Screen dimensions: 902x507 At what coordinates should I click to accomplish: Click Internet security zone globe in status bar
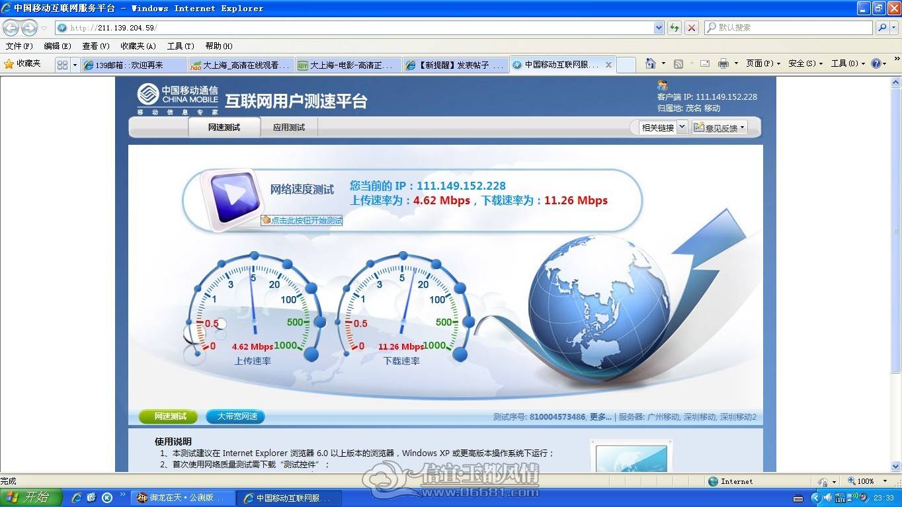[x=713, y=481]
